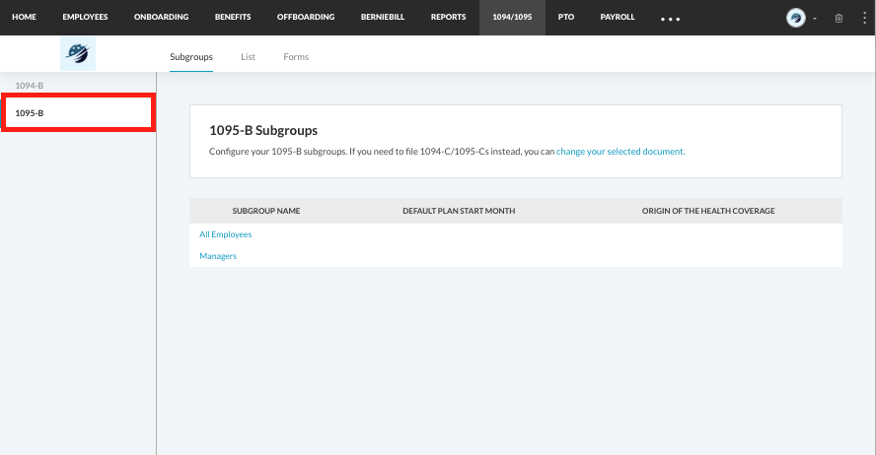Open the BernieBill navigation item
Screen dimensions: 876x455
pyautogui.click(x=383, y=18)
